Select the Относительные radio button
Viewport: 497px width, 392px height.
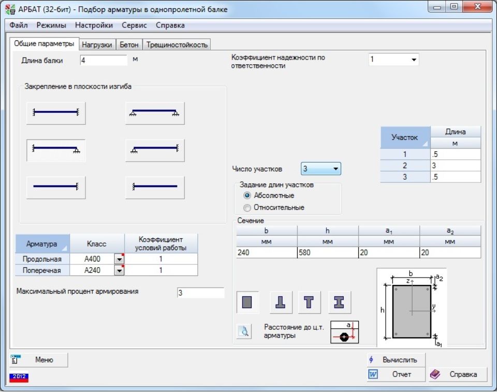247,208
